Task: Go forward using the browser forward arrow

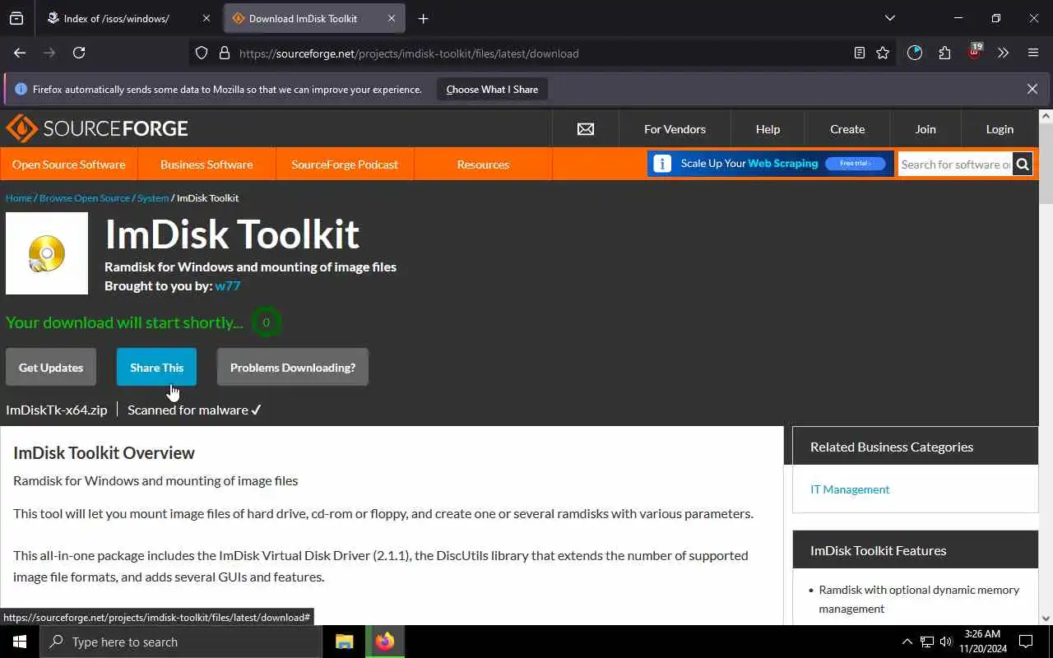Action: tap(49, 53)
